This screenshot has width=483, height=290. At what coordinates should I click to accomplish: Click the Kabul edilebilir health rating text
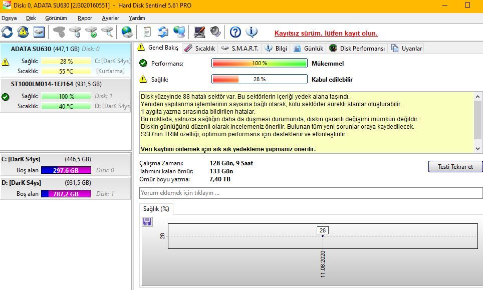[332, 80]
